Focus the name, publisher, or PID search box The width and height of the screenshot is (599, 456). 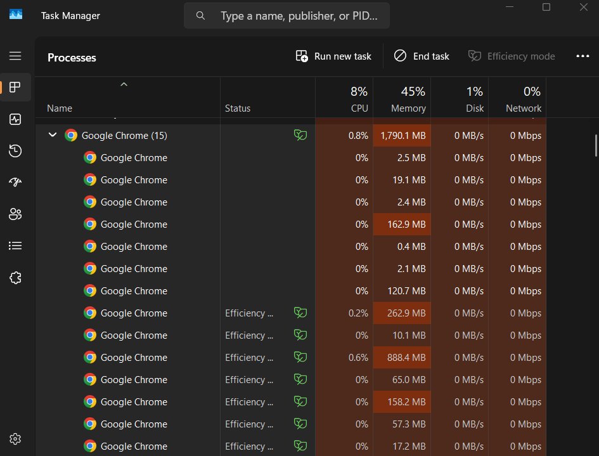pos(287,16)
